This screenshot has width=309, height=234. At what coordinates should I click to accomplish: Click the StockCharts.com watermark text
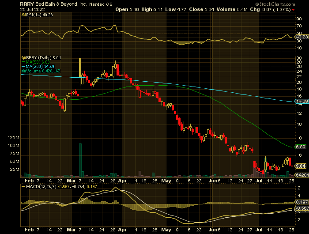pos(275,4)
